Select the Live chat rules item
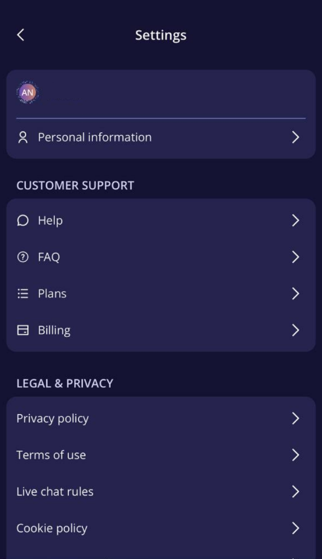Screen dimensions: 322x559 (x=161, y=491)
